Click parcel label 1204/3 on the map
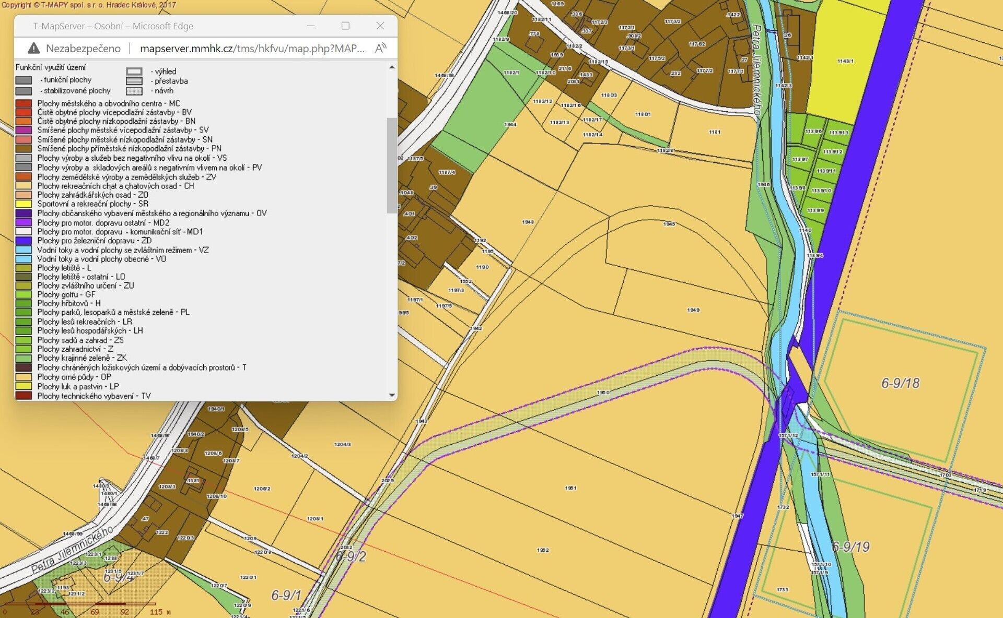 343,445
